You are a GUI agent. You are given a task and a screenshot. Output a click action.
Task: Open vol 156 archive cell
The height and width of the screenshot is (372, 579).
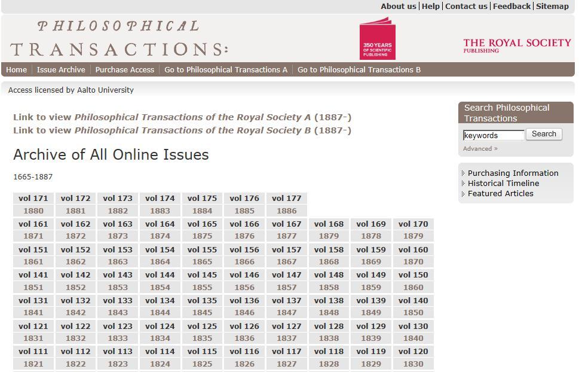(x=244, y=249)
